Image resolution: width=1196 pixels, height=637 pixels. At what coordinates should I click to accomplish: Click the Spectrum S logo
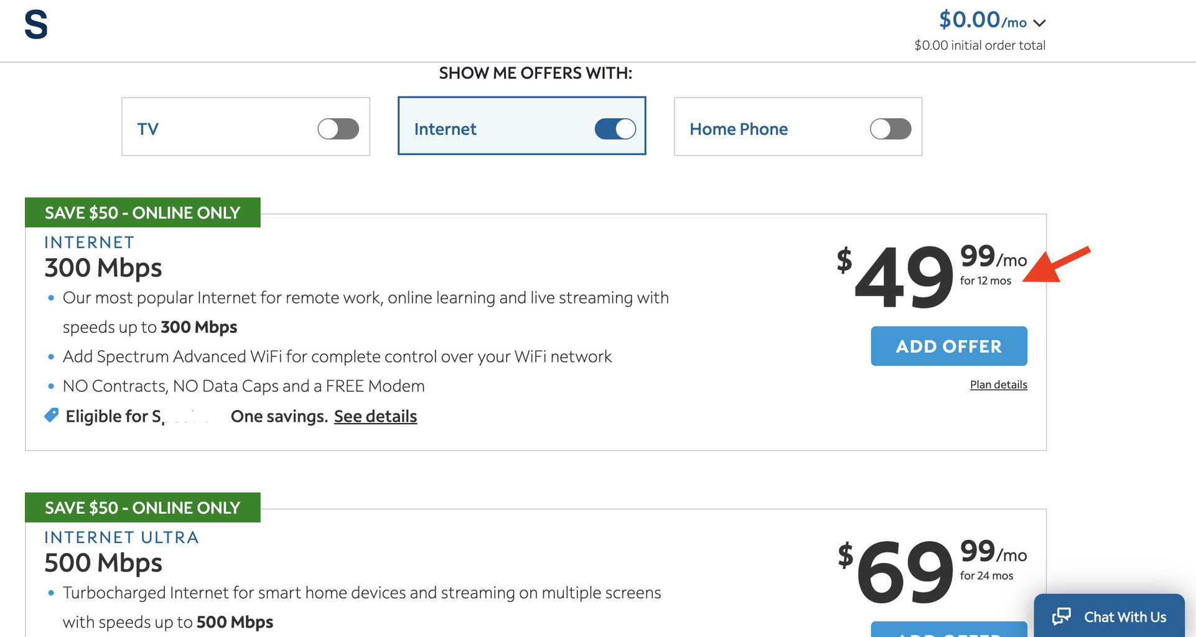(36, 25)
